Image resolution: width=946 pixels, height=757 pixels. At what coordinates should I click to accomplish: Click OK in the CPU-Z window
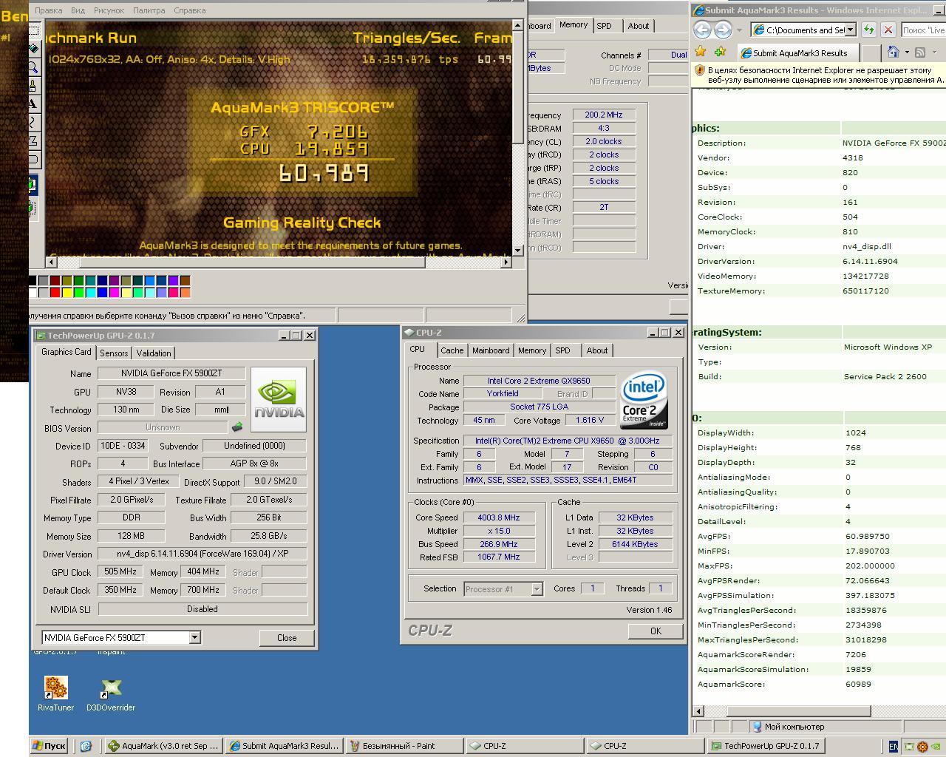point(656,631)
